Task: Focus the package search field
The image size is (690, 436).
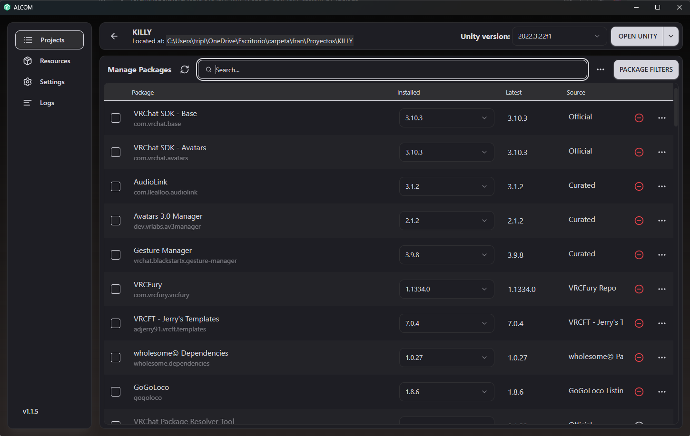Action: 393,69
